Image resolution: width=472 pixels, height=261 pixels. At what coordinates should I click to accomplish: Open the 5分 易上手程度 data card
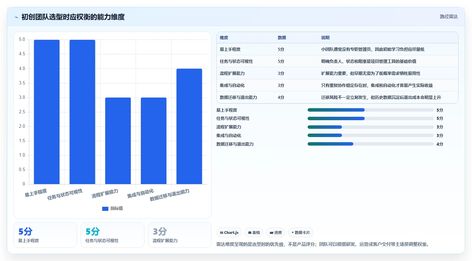coord(45,235)
